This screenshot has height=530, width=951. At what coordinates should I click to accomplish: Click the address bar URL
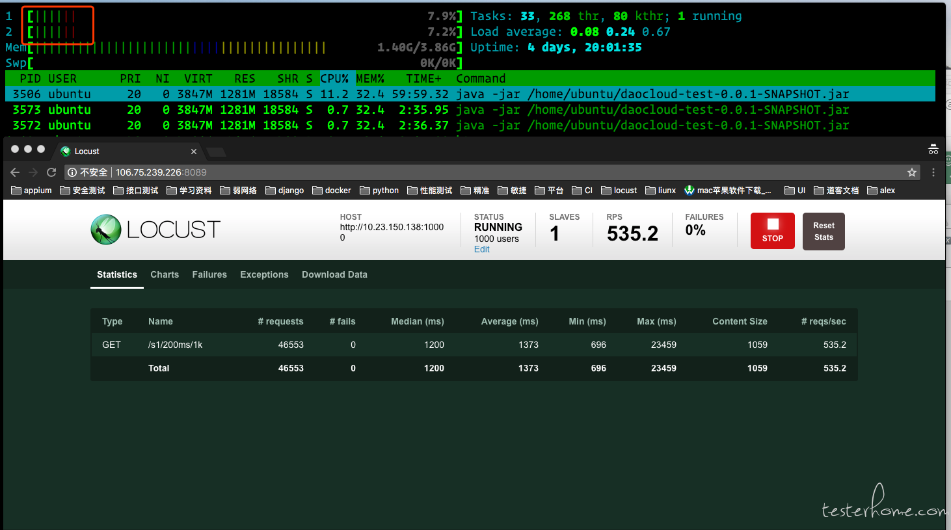161,172
